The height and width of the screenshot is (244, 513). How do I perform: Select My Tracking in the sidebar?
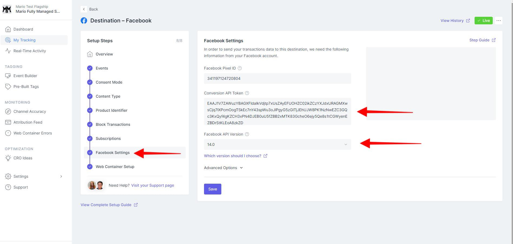(24, 40)
